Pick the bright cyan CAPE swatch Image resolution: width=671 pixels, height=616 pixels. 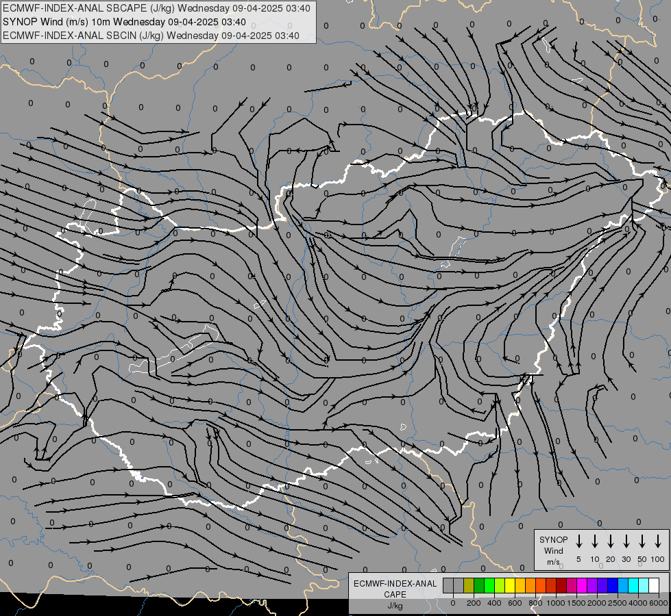633,585
